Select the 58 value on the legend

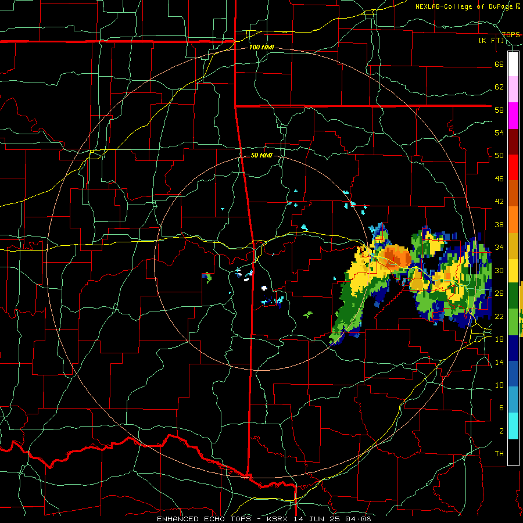tap(499, 110)
